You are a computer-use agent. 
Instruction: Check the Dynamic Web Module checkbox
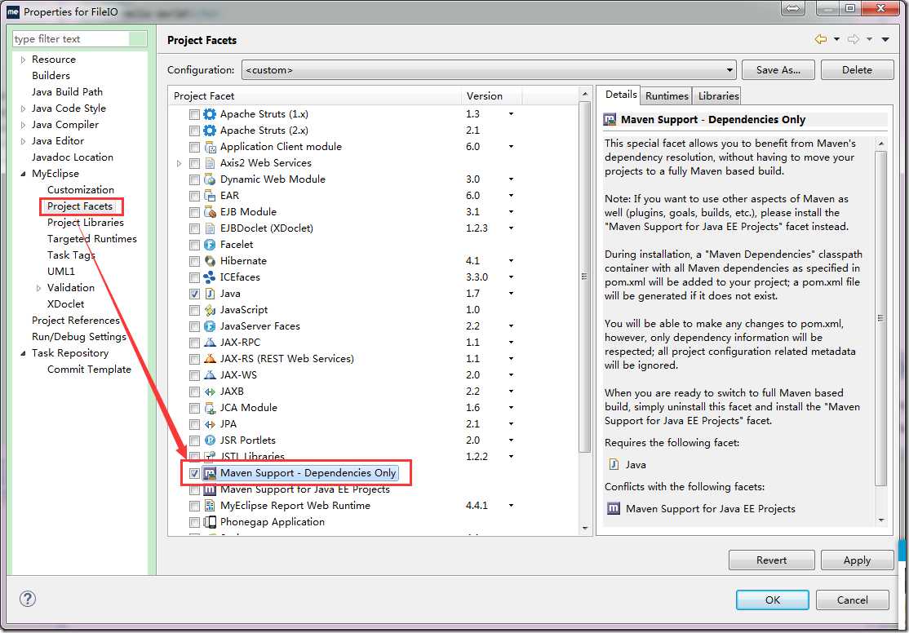point(194,179)
